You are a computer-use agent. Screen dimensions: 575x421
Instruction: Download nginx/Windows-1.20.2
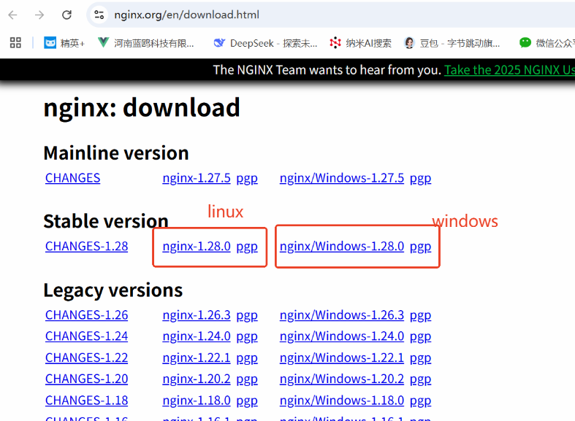tap(342, 379)
